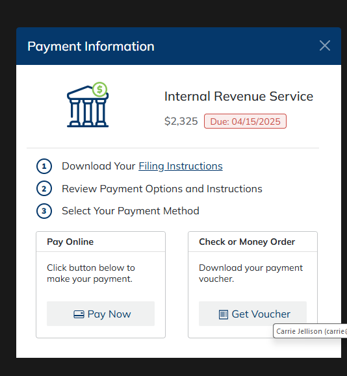Click the Payment Information title
The image size is (347, 376).
(x=91, y=46)
